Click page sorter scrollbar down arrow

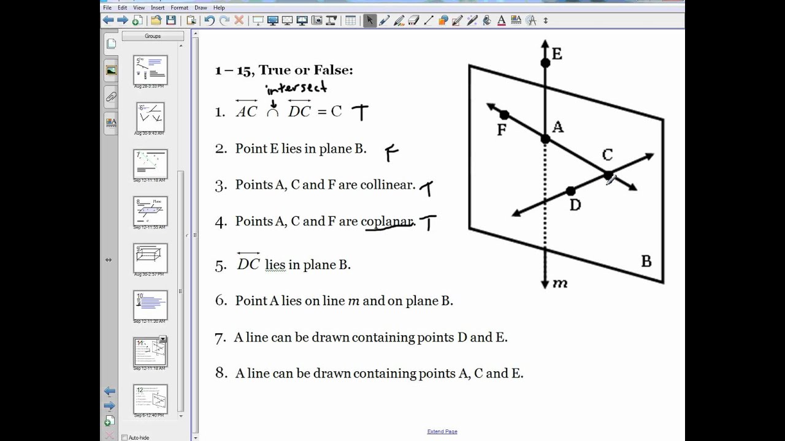click(x=181, y=416)
